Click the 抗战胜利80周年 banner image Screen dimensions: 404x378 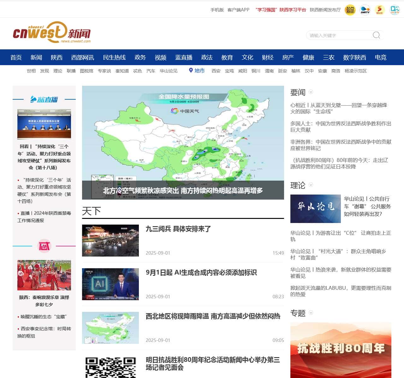[341, 348]
